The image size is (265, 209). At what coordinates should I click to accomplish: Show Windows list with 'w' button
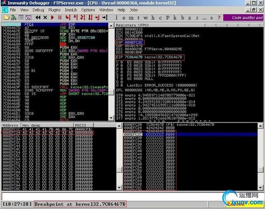click(146, 17)
